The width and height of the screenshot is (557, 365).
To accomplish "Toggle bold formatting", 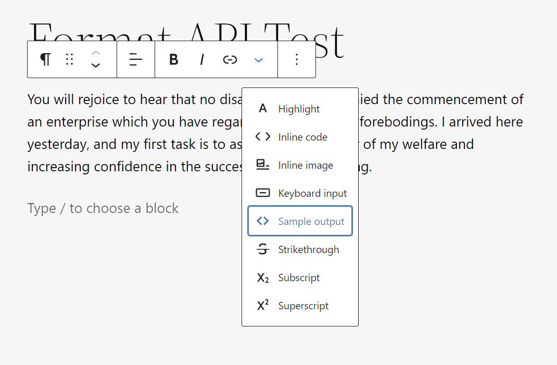I will pos(173,59).
